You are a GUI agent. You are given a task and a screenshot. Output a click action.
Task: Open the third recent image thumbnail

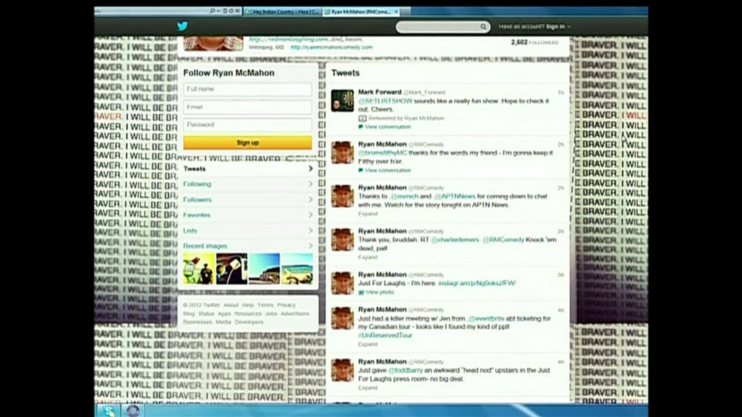coord(264,269)
